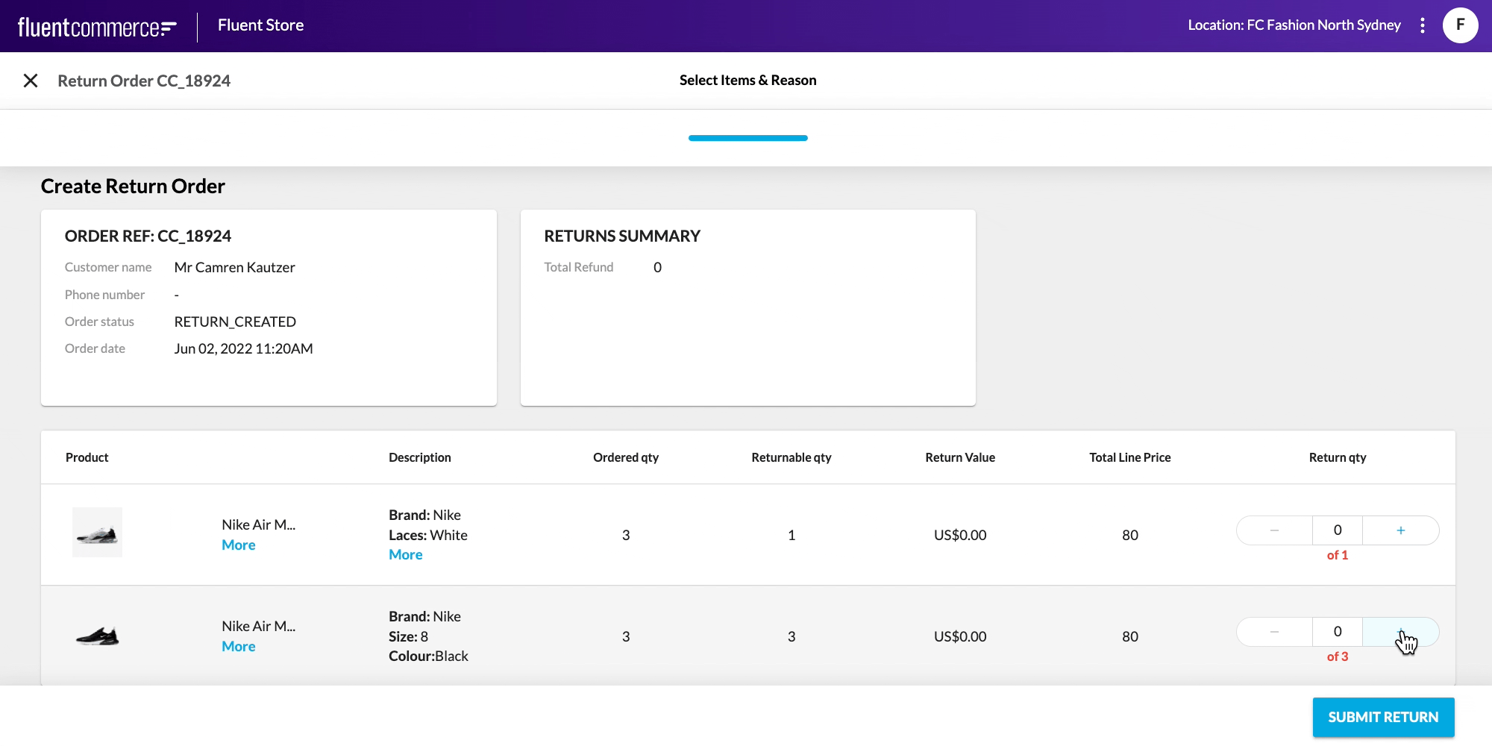Click the plus icon on the first product row
This screenshot has width=1492, height=746.
pyautogui.click(x=1400, y=530)
